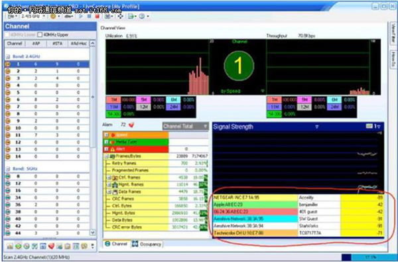Image resolution: width=398 pixels, height=262 pixels.
Task: Click the first chart icon in bottom icon strip
Action: [10, 246]
